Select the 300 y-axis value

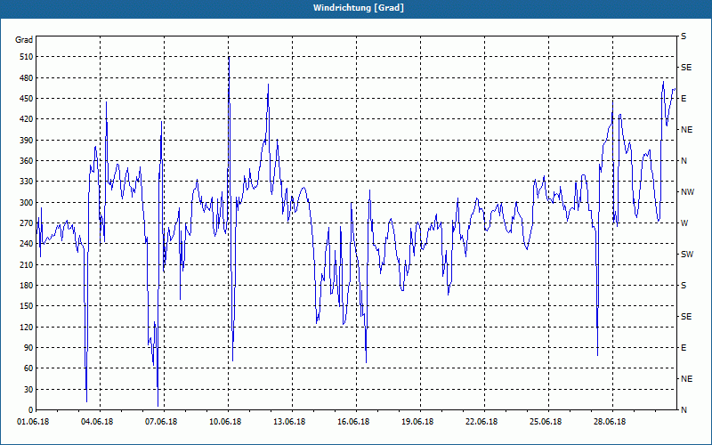[27, 203]
